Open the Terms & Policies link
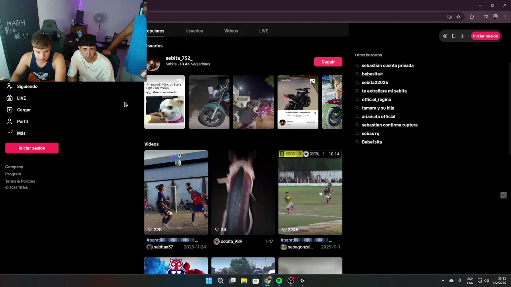The width and height of the screenshot is (511, 287). [x=20, y=181]
